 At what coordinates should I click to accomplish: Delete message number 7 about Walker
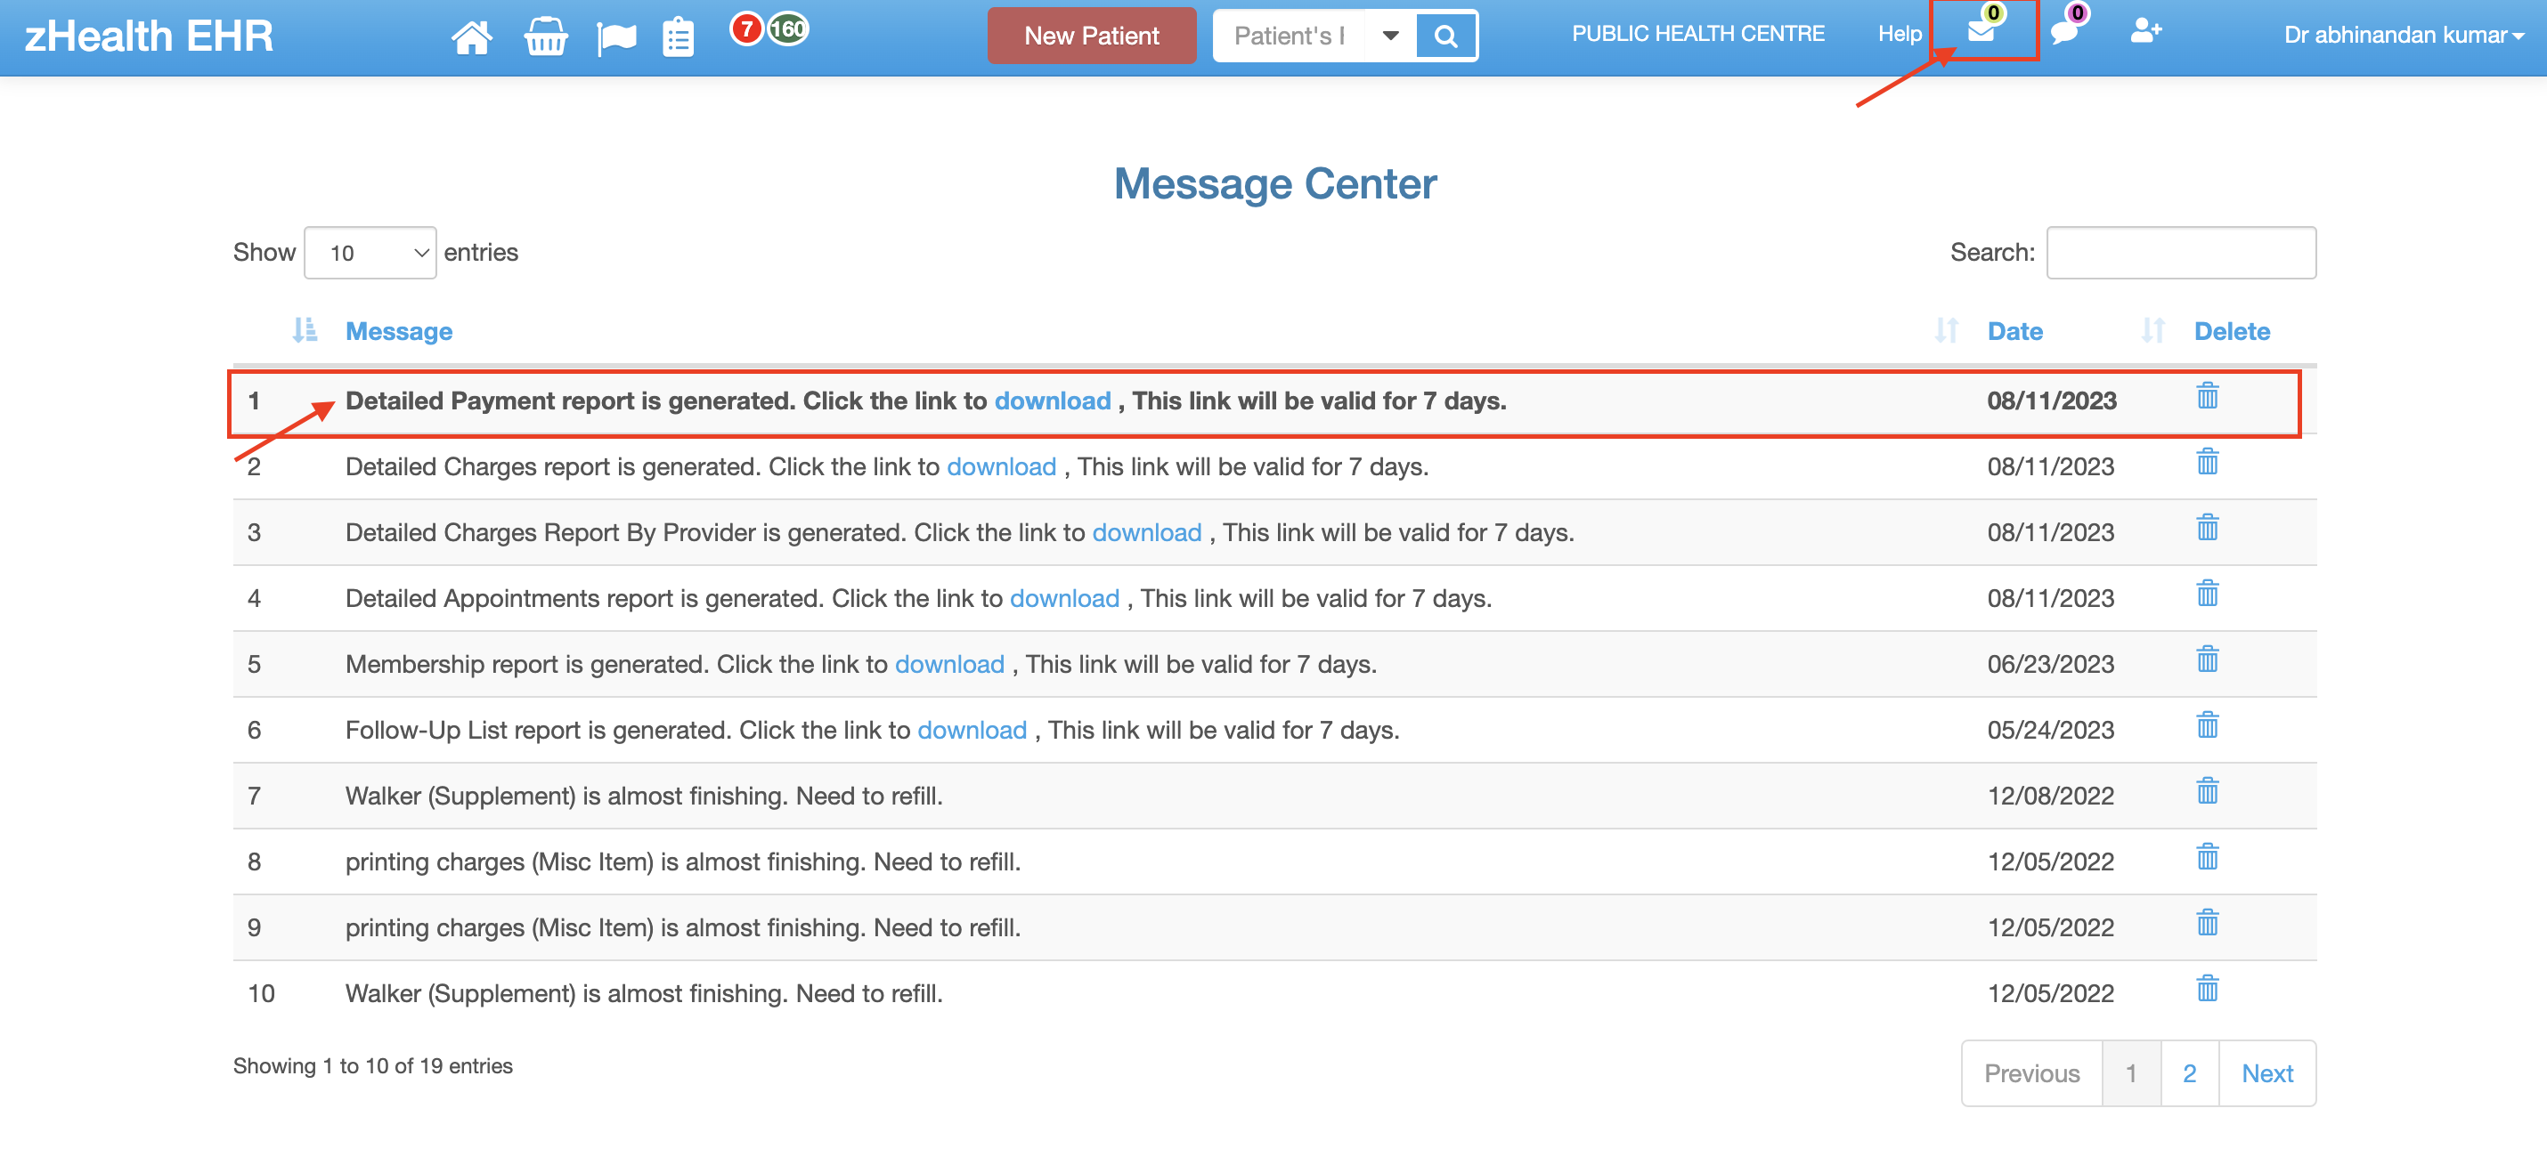coord(2207,791)
